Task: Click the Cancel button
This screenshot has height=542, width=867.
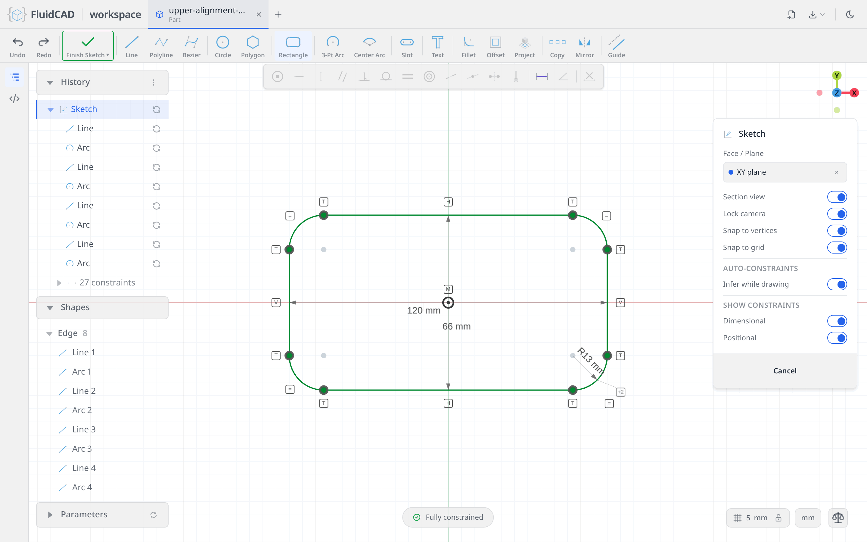Action: [785, 371]
